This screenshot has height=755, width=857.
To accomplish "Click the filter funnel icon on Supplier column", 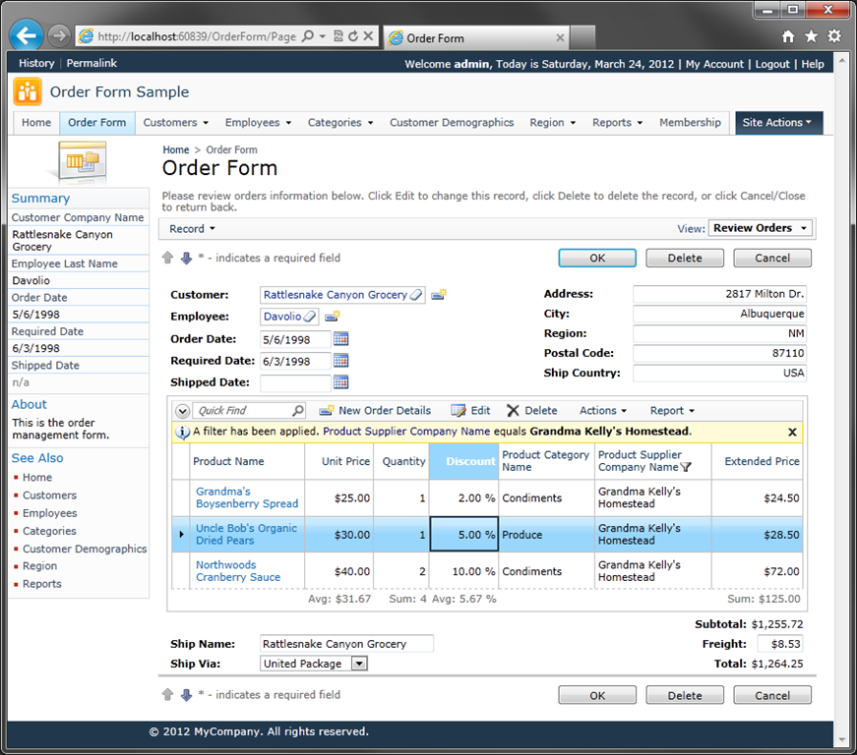I will pyautogui.click(x=686, y=467).
